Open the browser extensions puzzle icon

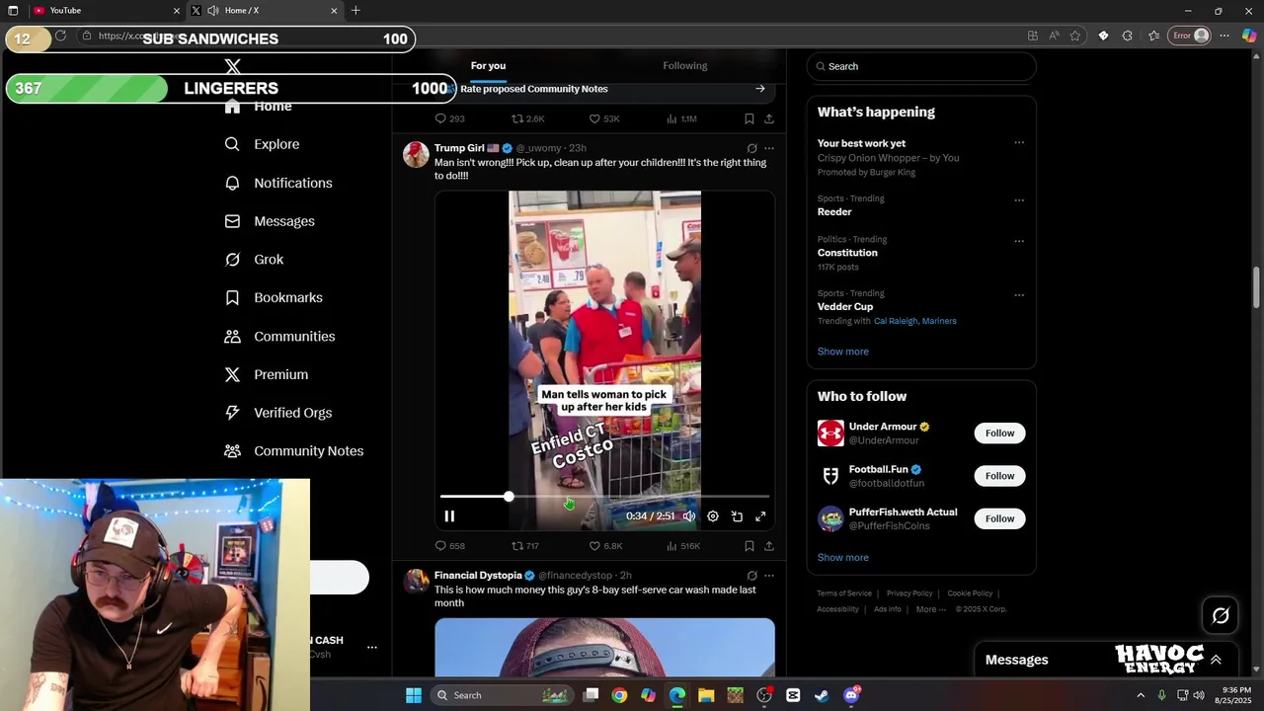(x=1127, y=36)
